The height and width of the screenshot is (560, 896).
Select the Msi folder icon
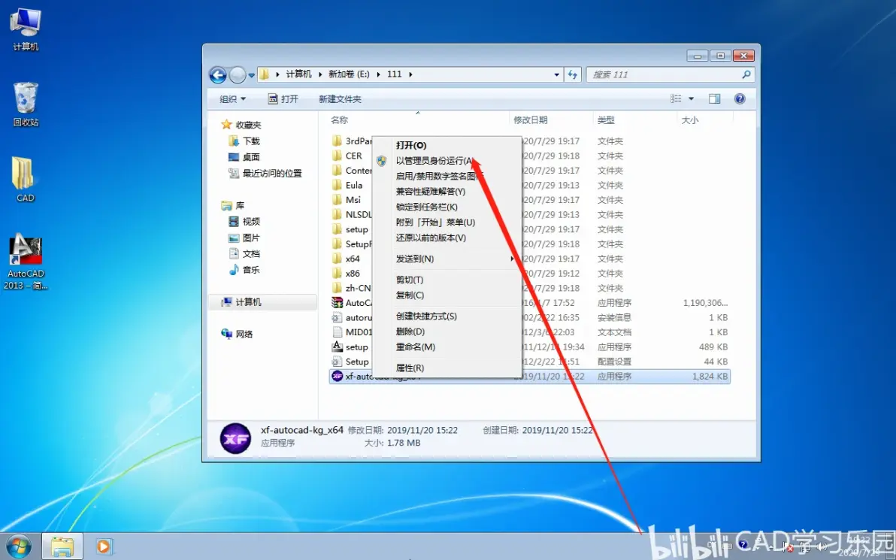coord(338,199)
